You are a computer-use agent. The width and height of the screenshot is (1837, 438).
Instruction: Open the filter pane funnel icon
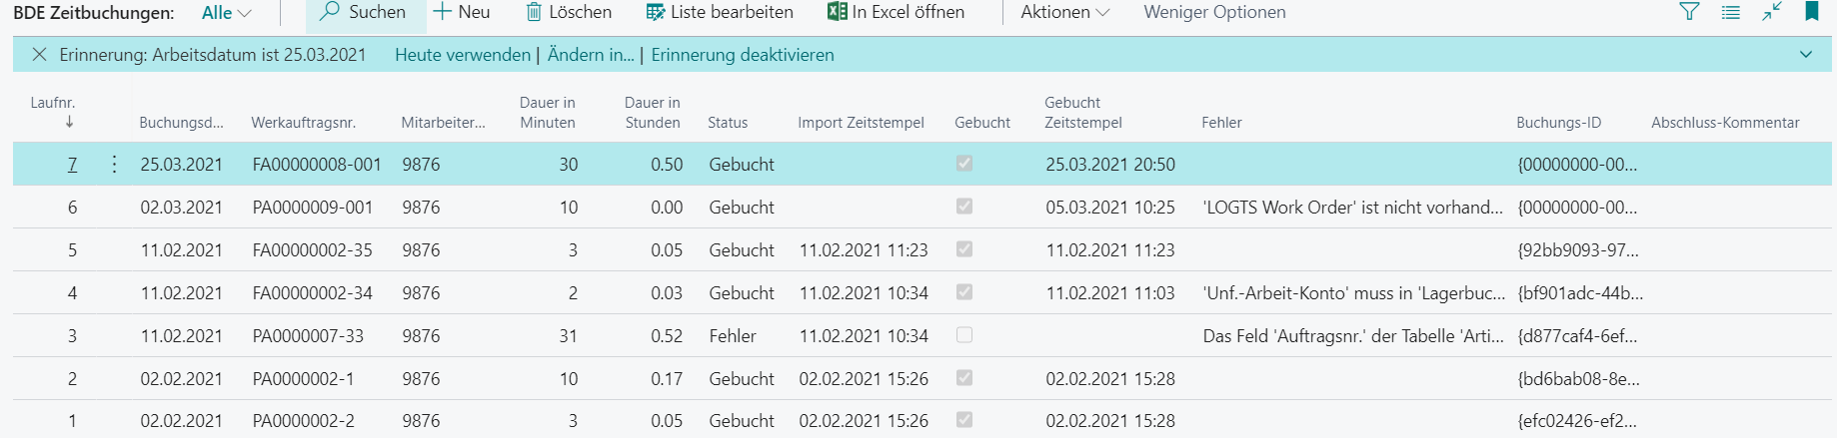click(1689, 12)
